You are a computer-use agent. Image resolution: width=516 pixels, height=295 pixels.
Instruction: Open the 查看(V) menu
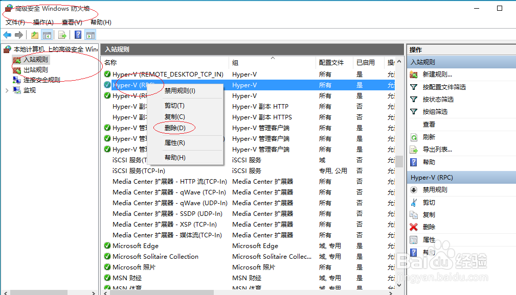tap(72, 22)
